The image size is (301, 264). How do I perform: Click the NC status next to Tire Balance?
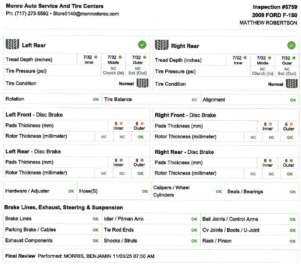[194, 100]
